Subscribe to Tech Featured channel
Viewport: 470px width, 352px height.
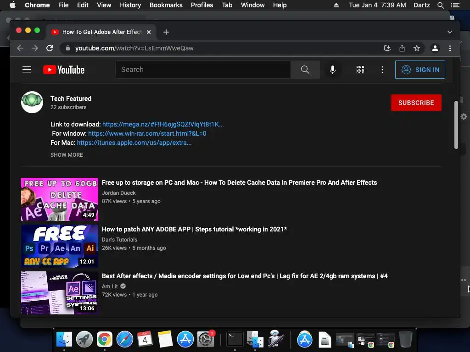click(416, 103)
